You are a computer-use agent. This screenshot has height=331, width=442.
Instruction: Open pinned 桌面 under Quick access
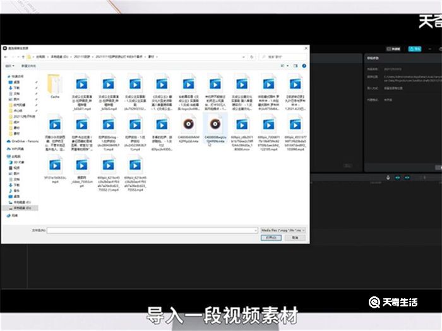click(x=14, y=82)
